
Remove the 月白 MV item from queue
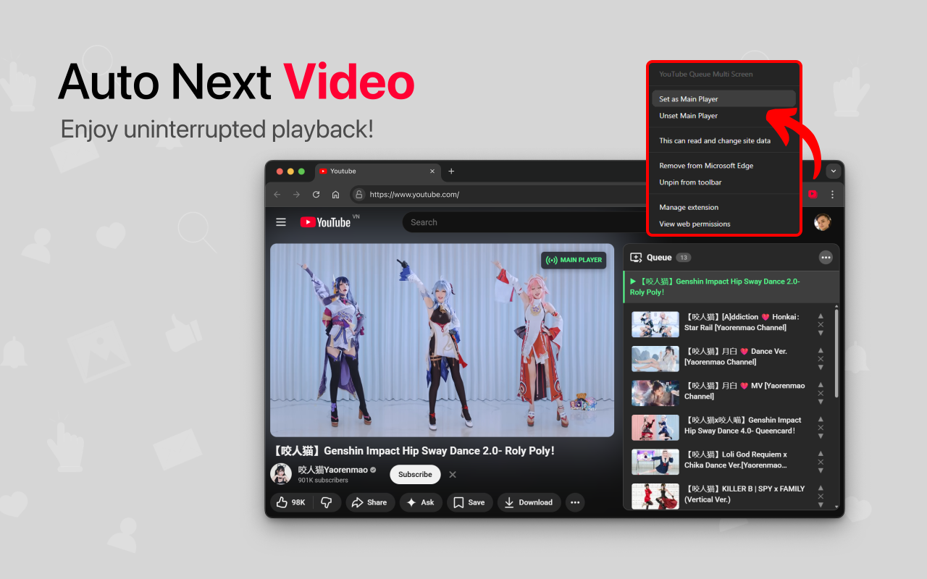point(821,393)
